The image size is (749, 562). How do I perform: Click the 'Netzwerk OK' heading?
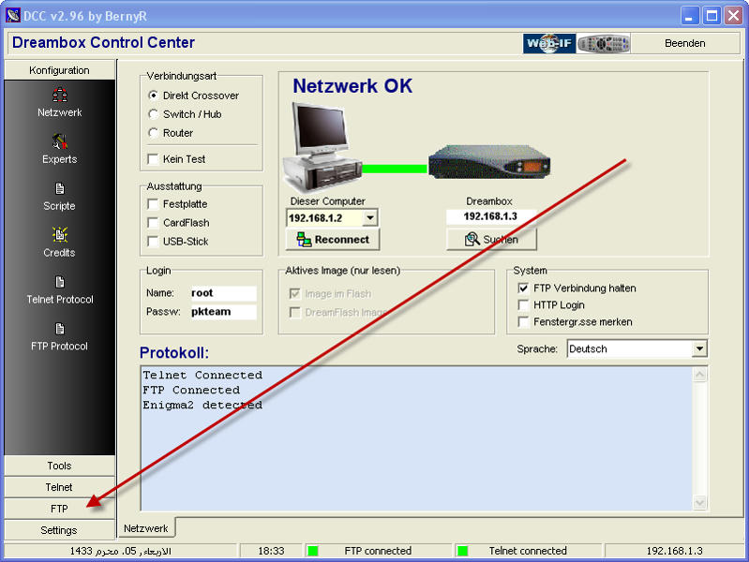click(352, 86)
